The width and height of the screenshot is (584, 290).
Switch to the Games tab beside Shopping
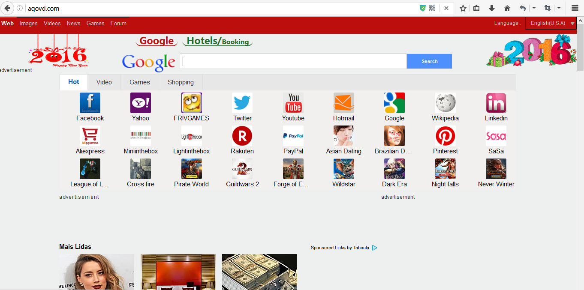140,82
